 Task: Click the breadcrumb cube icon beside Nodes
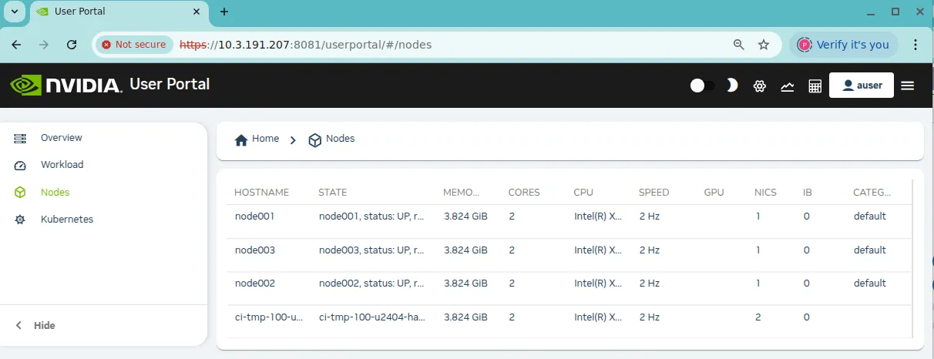tap(314, 139)
